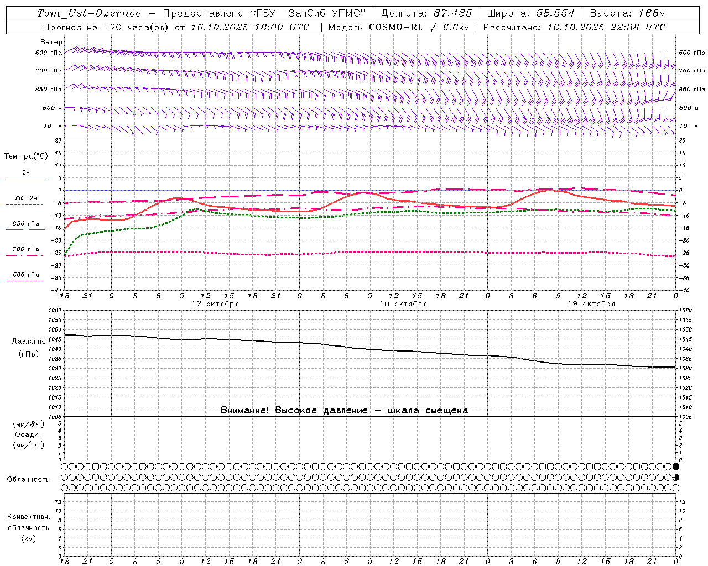This screenshot has height=566, width=708.
Task: Click the fully filled black cloudiness circle
Action: [675, 467]
